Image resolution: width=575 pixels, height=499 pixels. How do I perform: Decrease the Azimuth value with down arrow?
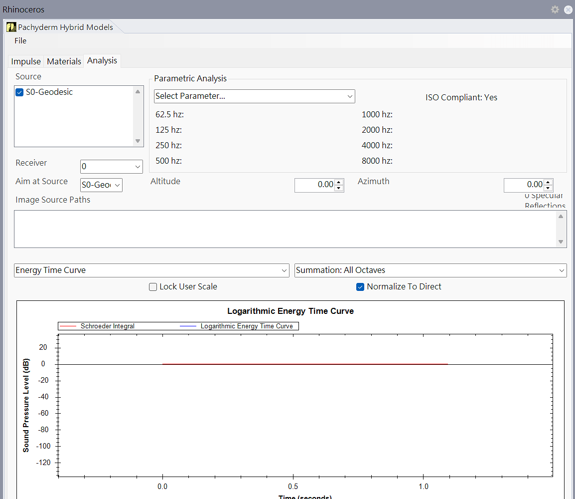pyautogui.click(x=548, y=188)
